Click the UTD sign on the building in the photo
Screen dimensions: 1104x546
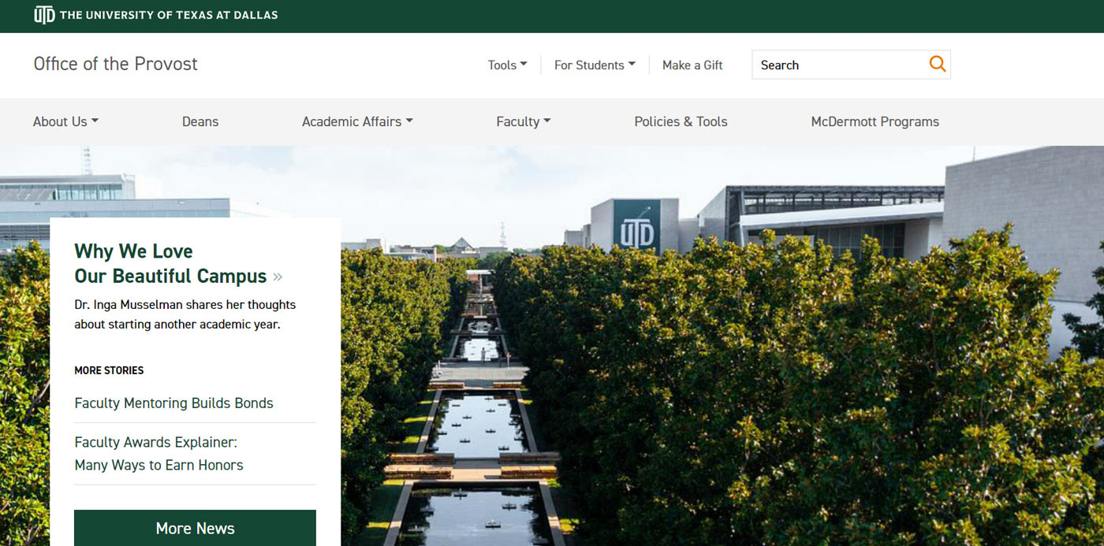point(636,226)
